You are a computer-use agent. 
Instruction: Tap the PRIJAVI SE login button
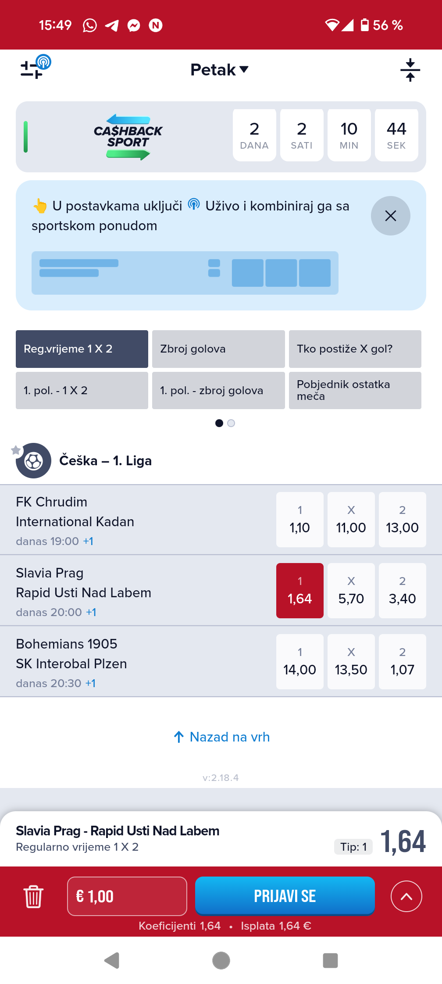point(285,896)
